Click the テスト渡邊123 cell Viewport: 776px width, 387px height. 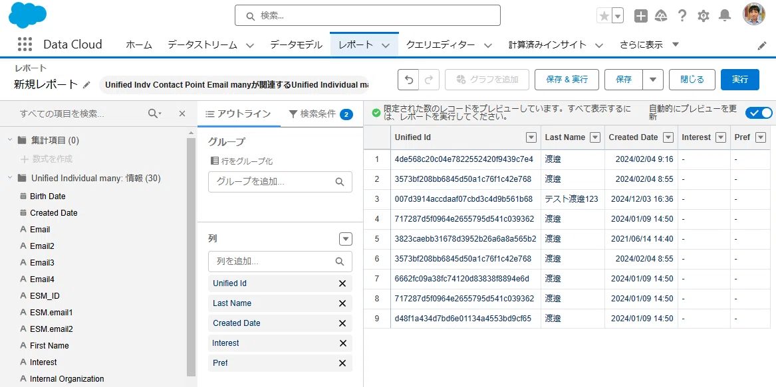click(x=573, y=199)
